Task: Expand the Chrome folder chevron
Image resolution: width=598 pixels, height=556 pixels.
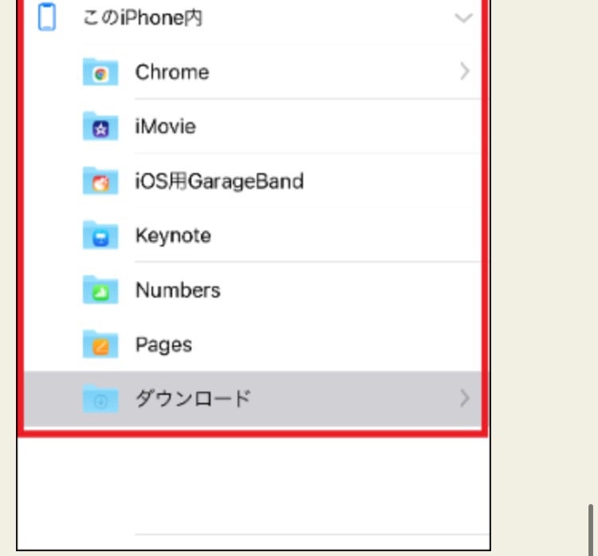Action: [465, 71]
